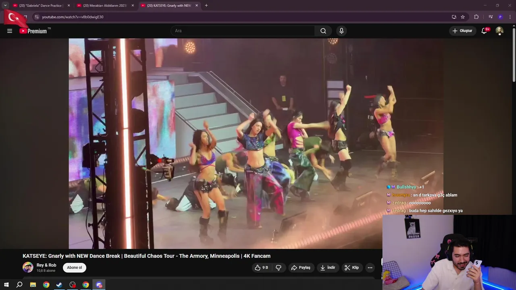Expand the tab search dropdown
Image resolution: width=516 pixels, height=290 pixels.
click(5, 6)
